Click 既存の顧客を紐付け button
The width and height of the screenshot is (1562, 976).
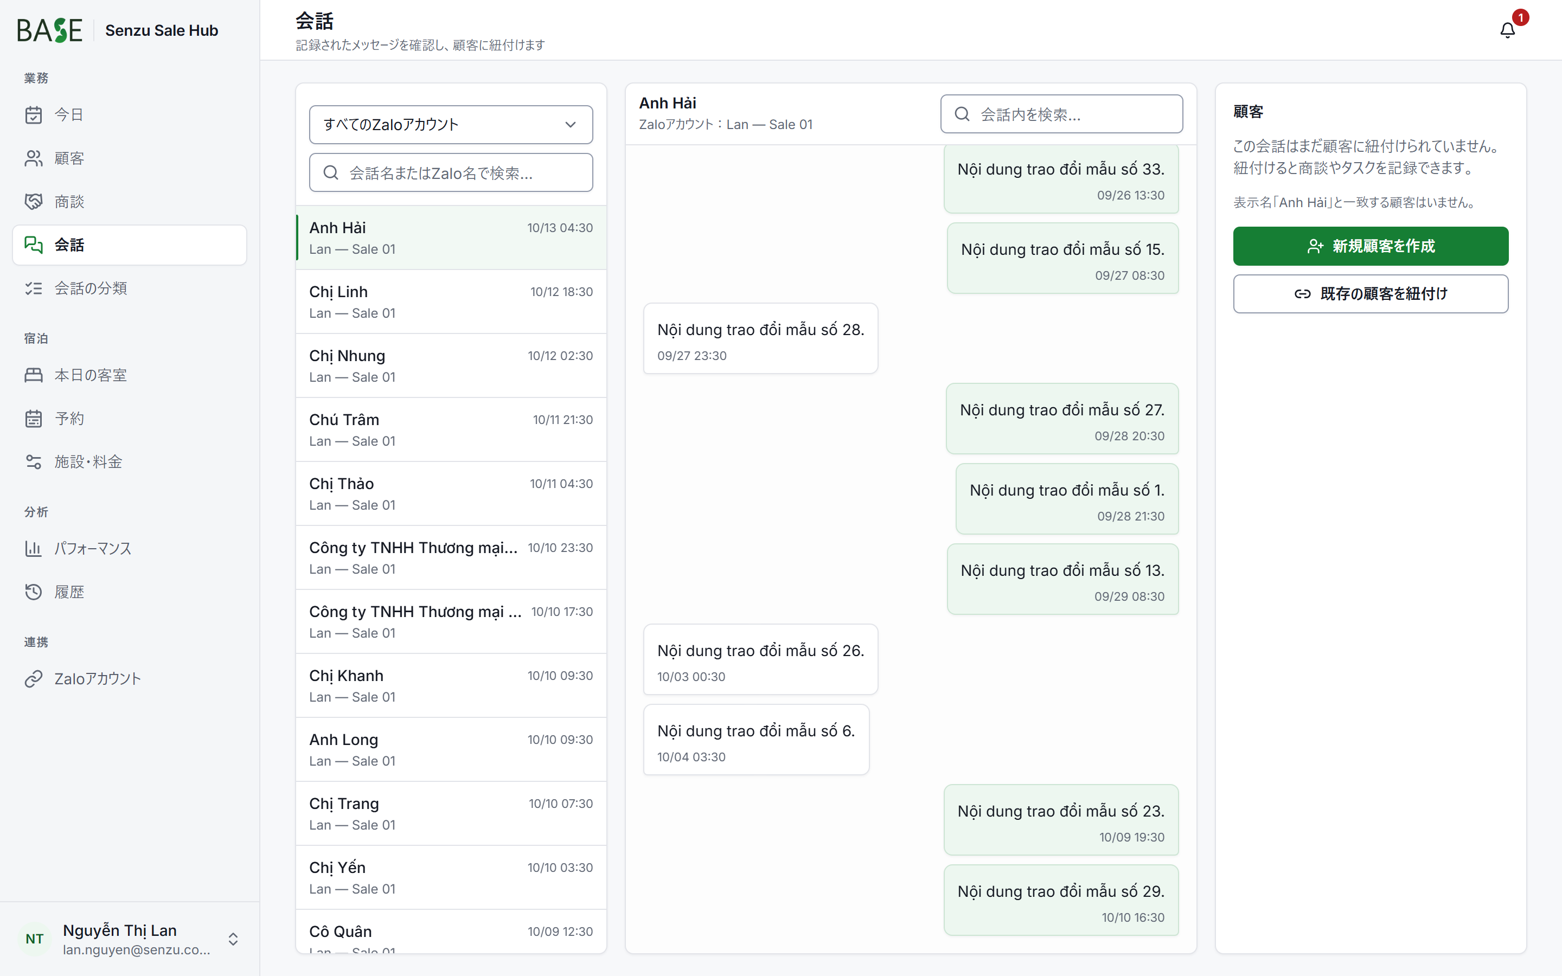(1371, 294)
